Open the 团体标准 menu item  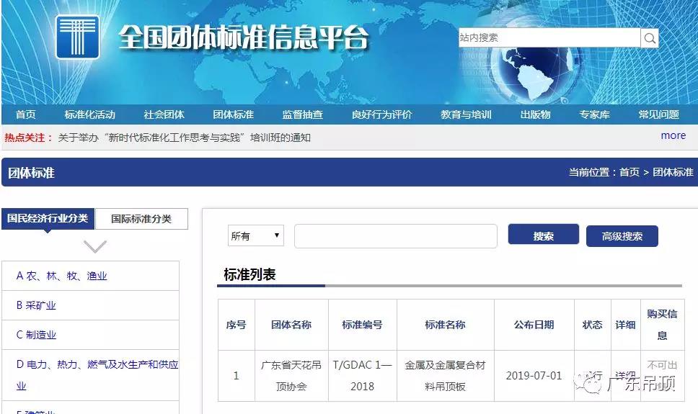point(233,114)
